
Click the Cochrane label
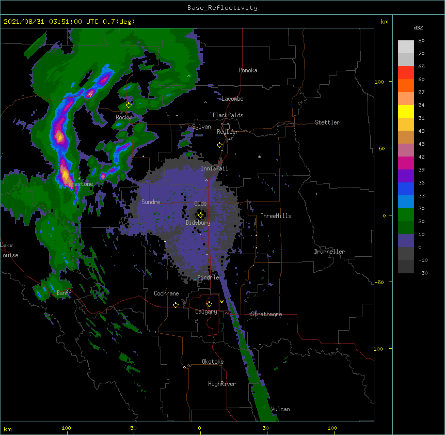[166, 293]
